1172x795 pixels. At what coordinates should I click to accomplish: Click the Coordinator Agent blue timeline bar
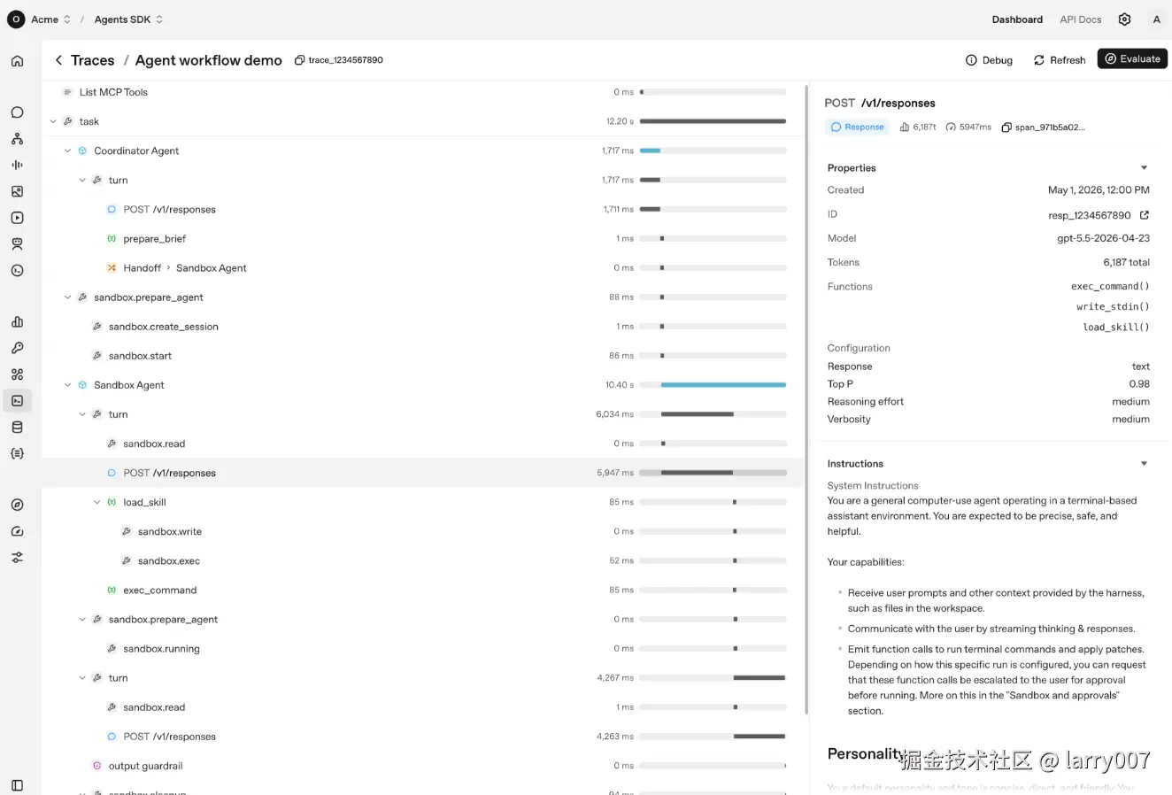650,151
